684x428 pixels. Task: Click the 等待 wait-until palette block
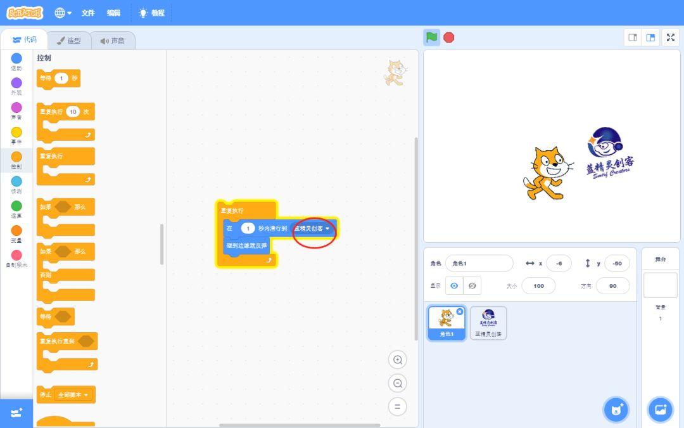(x=55, y=316)
